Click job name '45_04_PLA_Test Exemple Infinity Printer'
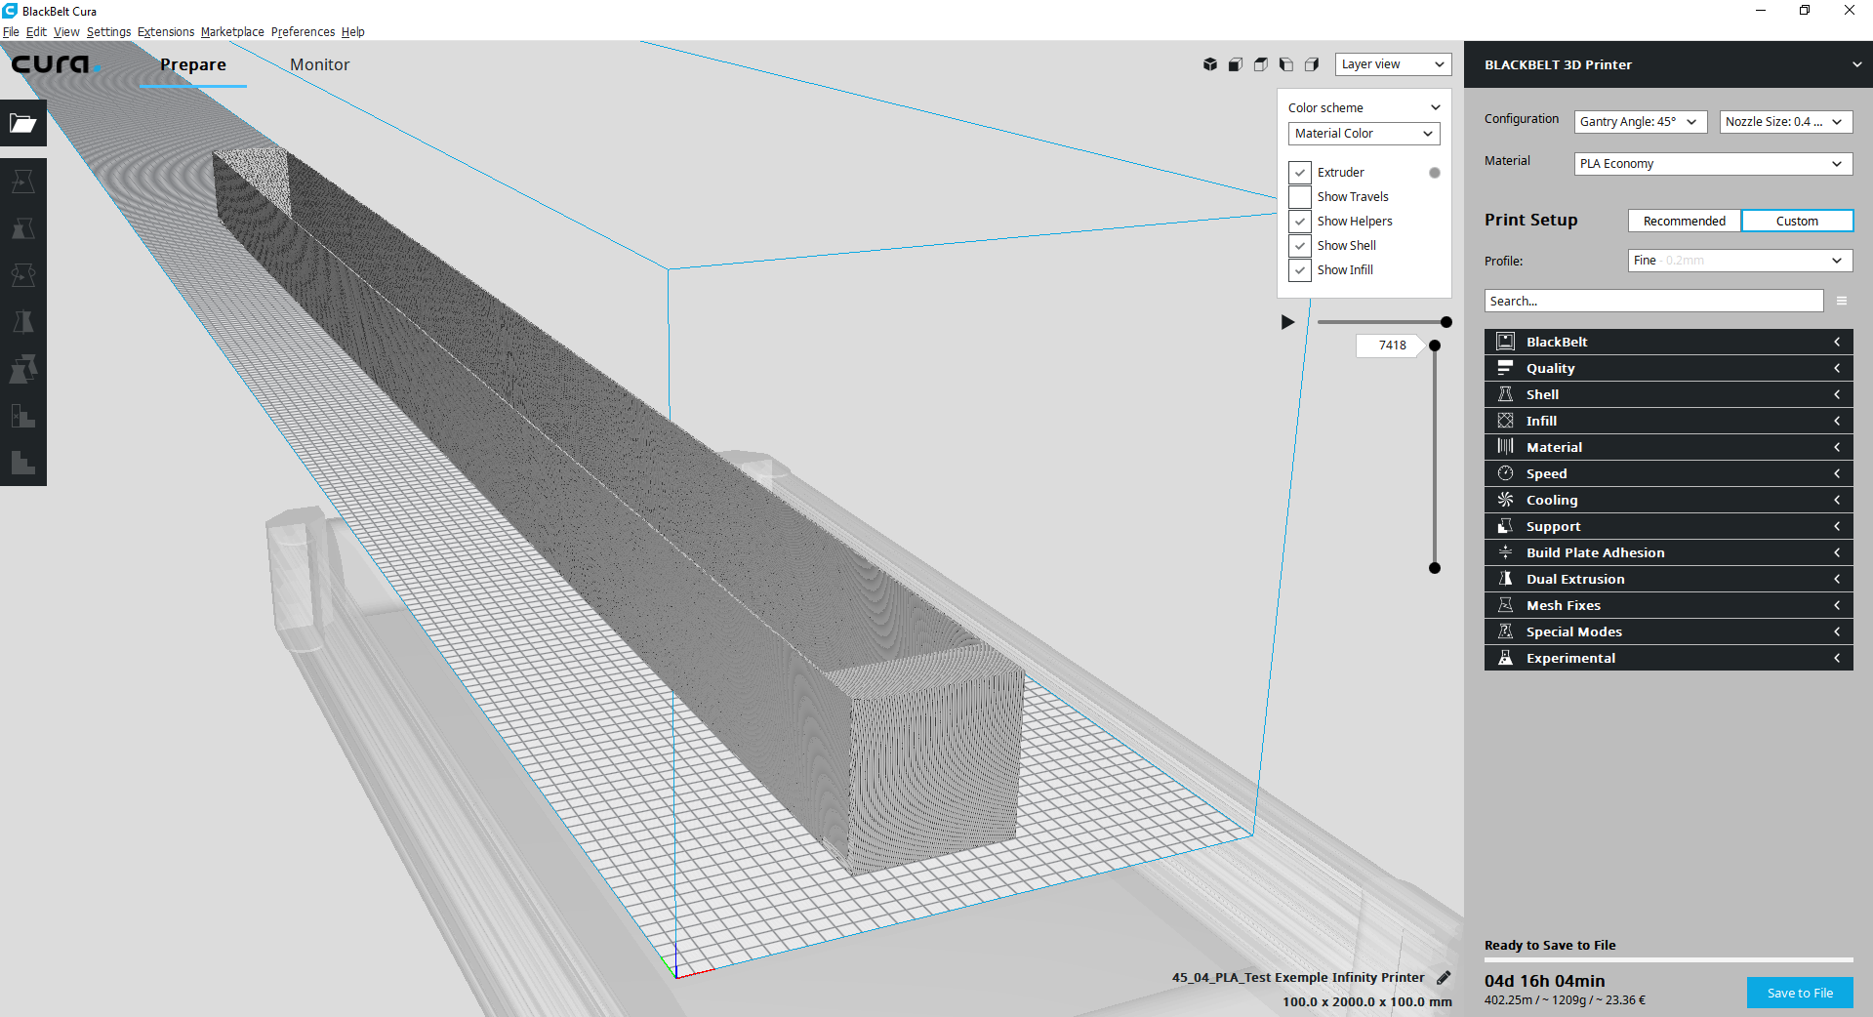Screen dimensions: 1873x1017 (x=1298, y=977)
